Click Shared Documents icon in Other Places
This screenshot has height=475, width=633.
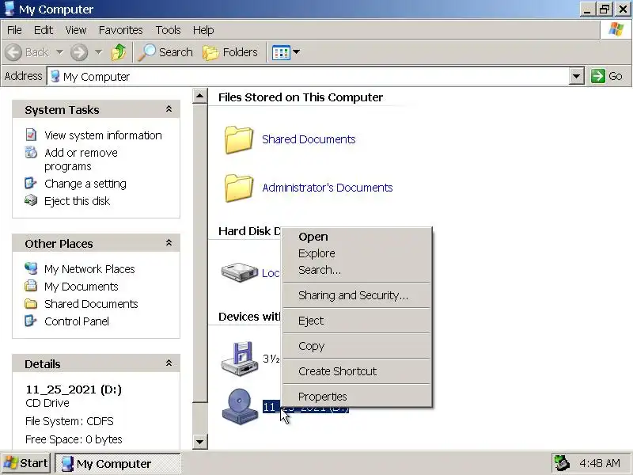(31, 303)
